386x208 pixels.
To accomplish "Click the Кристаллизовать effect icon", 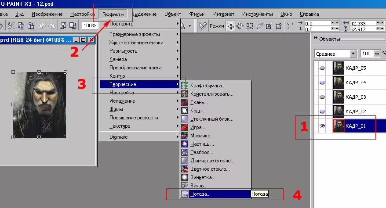I will (x=185, y=94).
